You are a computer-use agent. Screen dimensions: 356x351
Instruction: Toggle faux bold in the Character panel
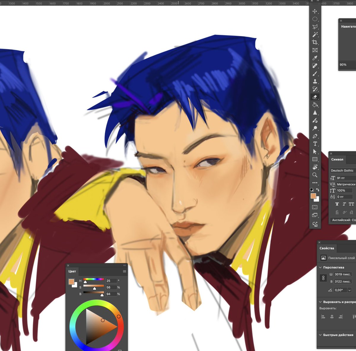[337, 204]
